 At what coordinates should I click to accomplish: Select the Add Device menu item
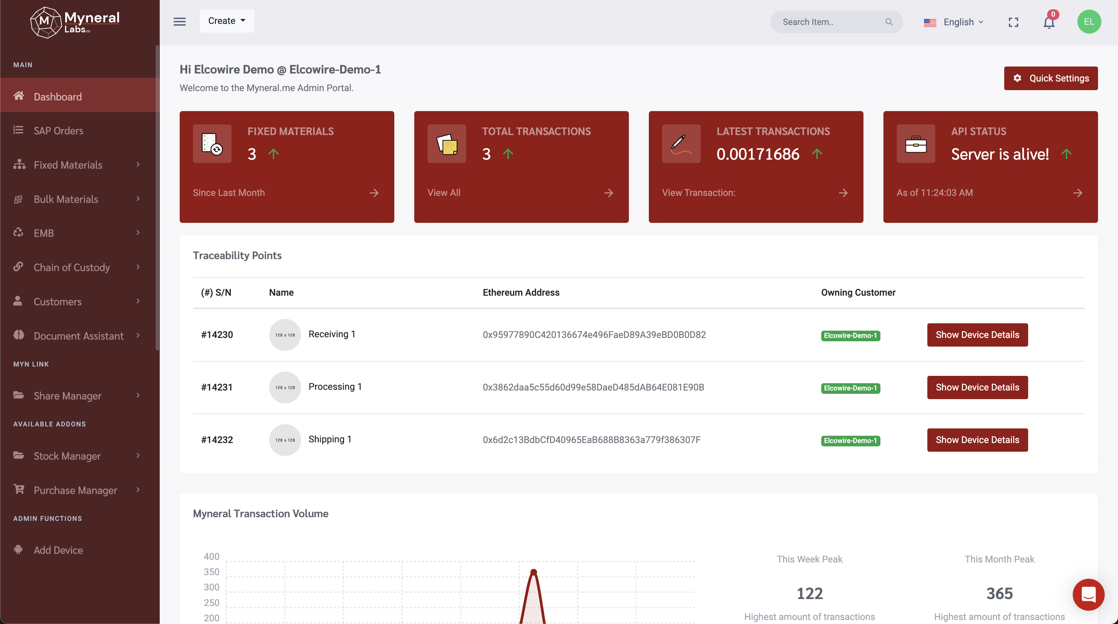tap(80, 550)
